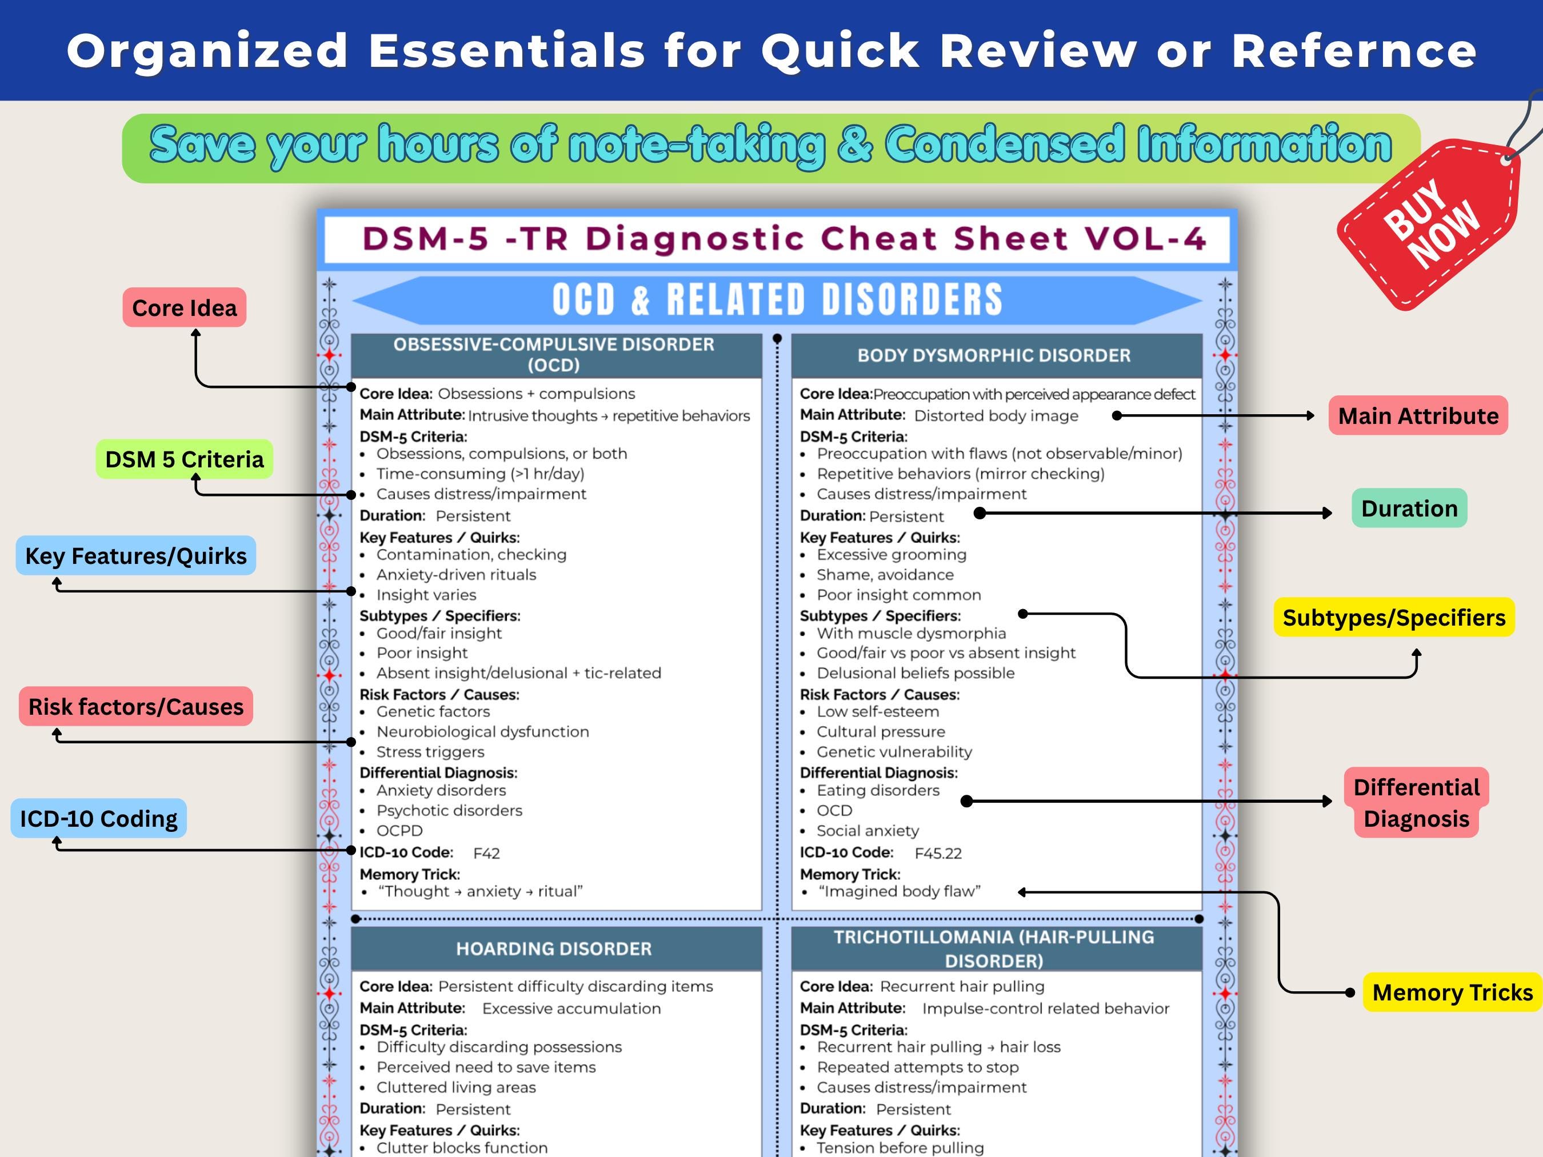Click the ICD-10 Coding label
Viewport: 1543px width, 1157px height.
click(x=98, y=818)
